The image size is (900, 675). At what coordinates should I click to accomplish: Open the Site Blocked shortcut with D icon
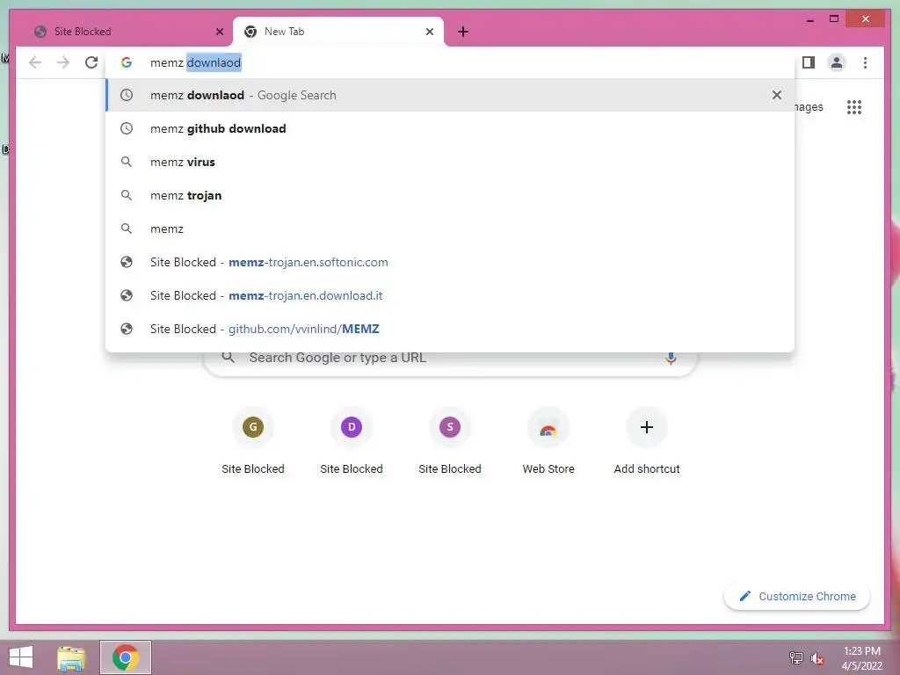click(352, 441)
